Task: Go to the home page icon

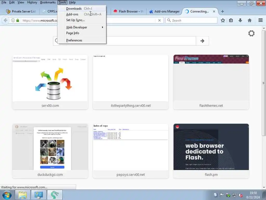Action: click(250, 20)
